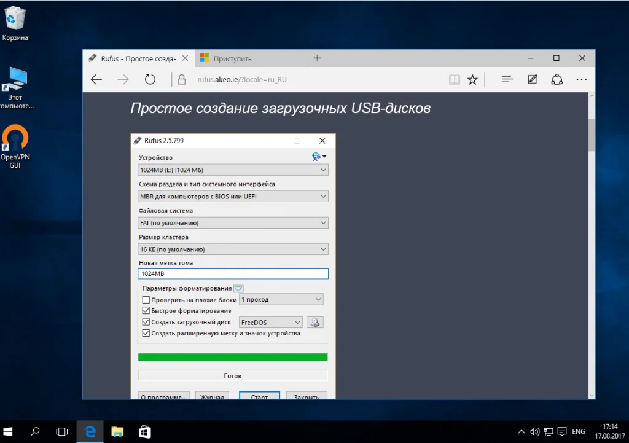629x443 pixels.
Task: Open the Устройство dropdown showing 1024MB (E:)
Action: pos(233,170)
